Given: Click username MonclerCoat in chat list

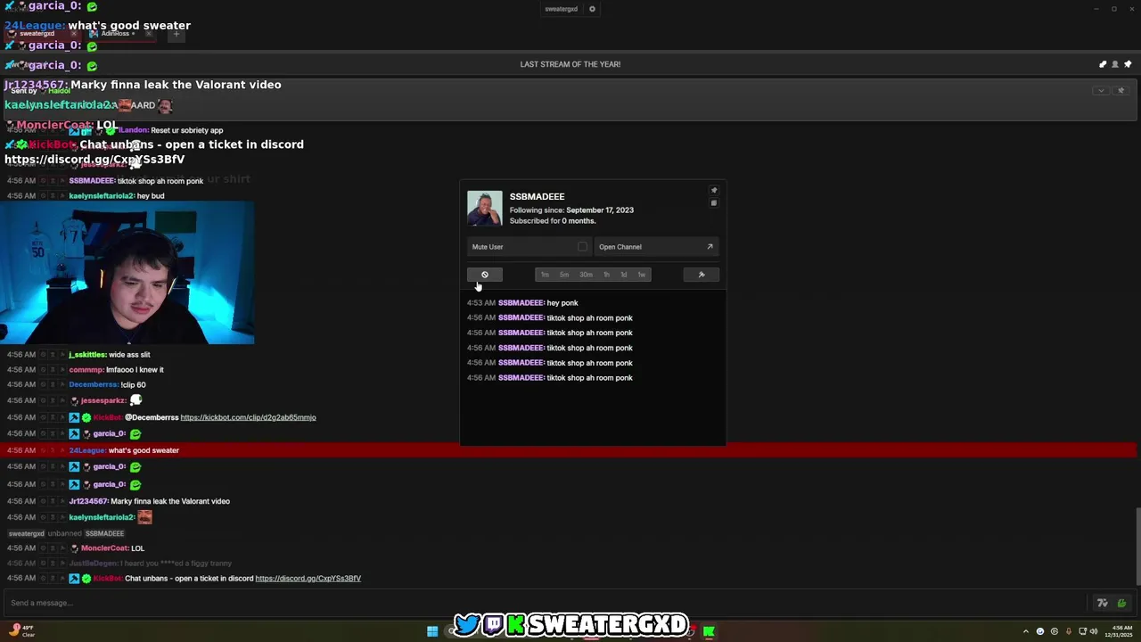Looking at the screenshot, I should tap(105, 548).
